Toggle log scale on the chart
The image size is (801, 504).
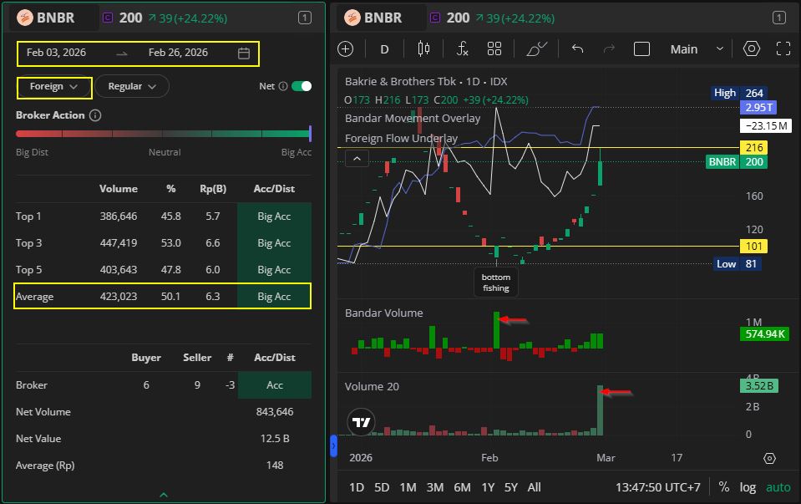tap(748, 487)
